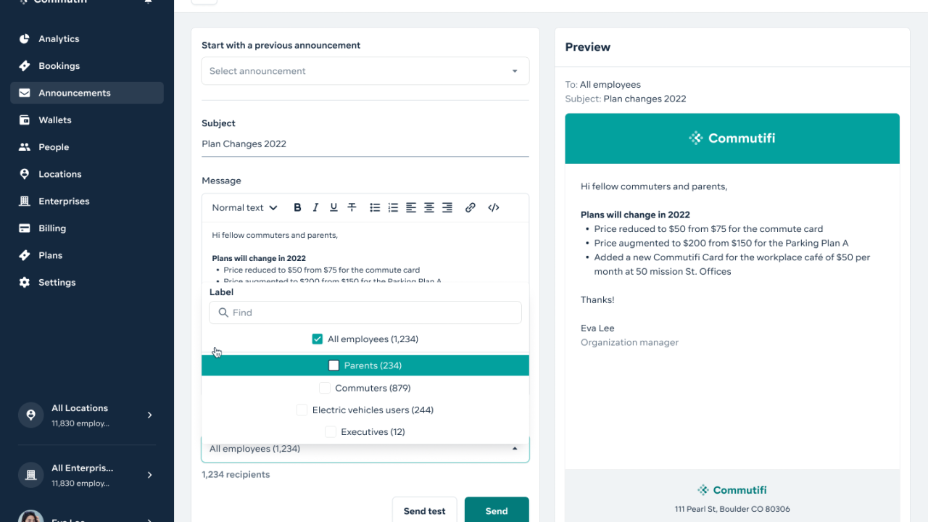Open the Select announcement dropdown
The image size is (928, 522).
[x=365, y=70]
